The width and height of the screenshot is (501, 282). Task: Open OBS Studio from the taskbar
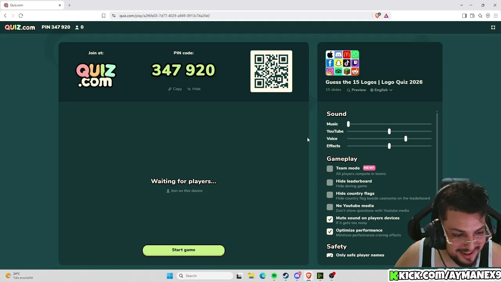pos(332,276)
